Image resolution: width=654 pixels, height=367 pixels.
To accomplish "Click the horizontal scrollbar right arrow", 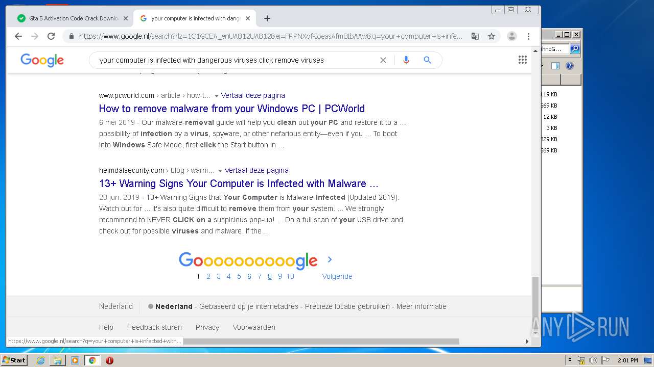I will (x=527, y=342).
